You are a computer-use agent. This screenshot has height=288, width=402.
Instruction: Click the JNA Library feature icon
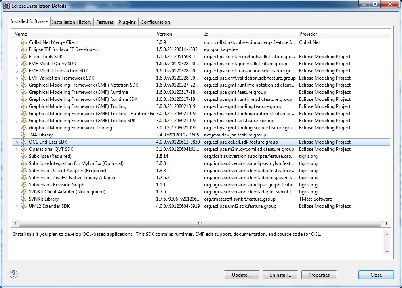click(24, 135)
